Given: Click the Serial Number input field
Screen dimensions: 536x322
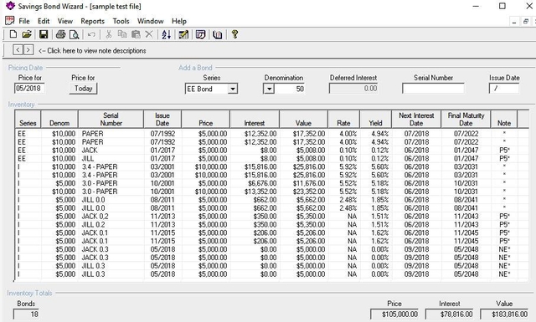Looking at the screenshot, I should [x=433, y=89].
